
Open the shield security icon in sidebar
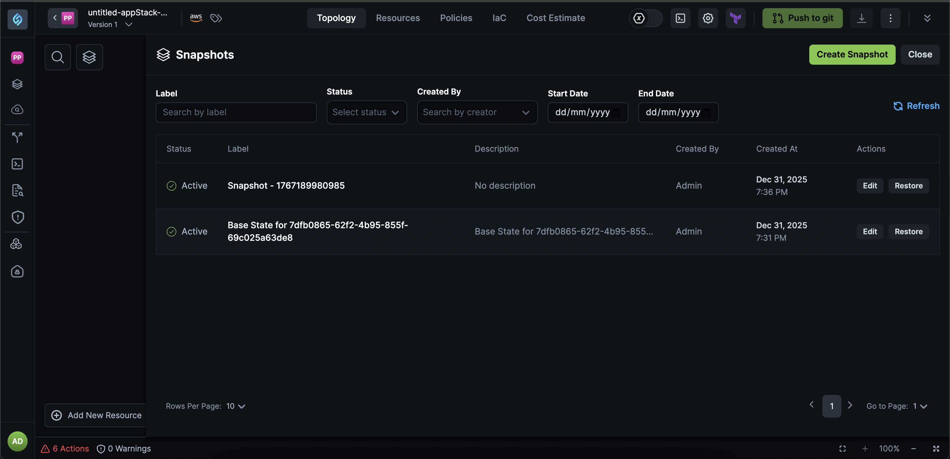coord(17,217)
